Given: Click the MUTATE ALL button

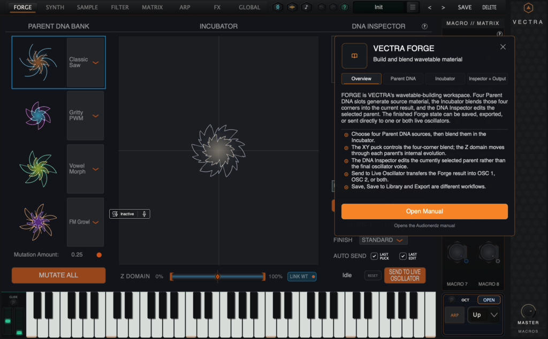Looking at the screenshot, I should (59, 275).
